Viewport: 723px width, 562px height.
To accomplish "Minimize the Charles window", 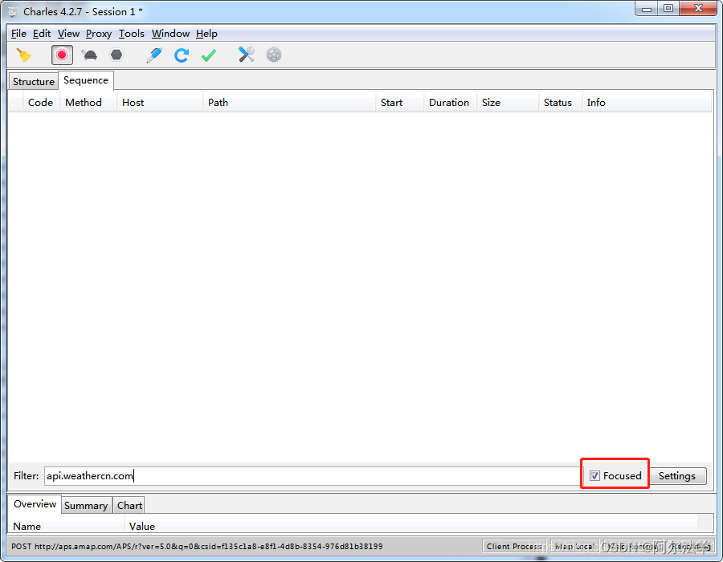I will 647,9.
